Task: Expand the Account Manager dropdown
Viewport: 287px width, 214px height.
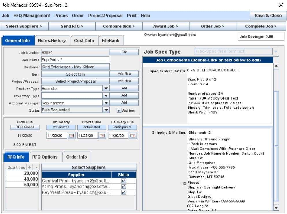Action: [106, 103]
